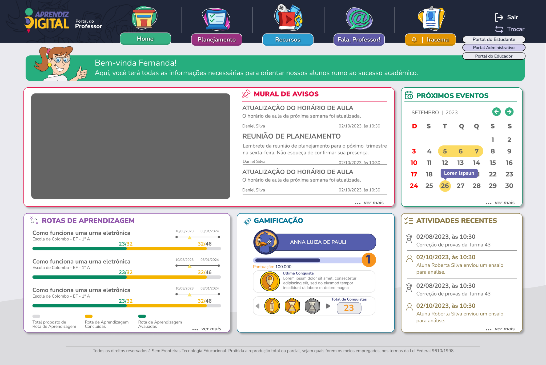
Task: Open the Iracema notifications tab
Action: 430,40
